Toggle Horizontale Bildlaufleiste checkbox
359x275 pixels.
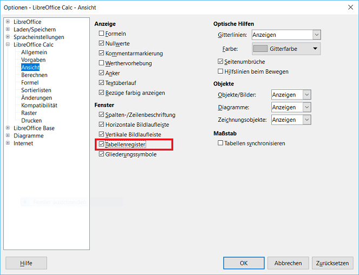click(x=101, y=125)
